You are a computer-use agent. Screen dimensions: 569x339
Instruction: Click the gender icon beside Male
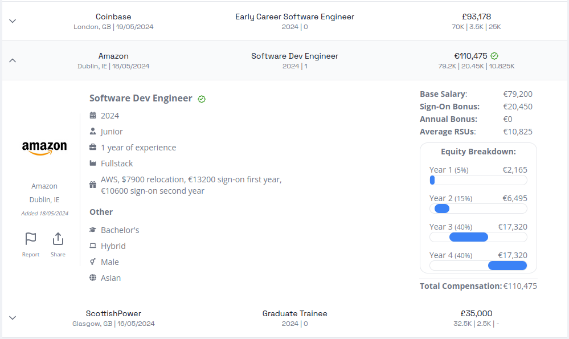(x=93, y=262)
